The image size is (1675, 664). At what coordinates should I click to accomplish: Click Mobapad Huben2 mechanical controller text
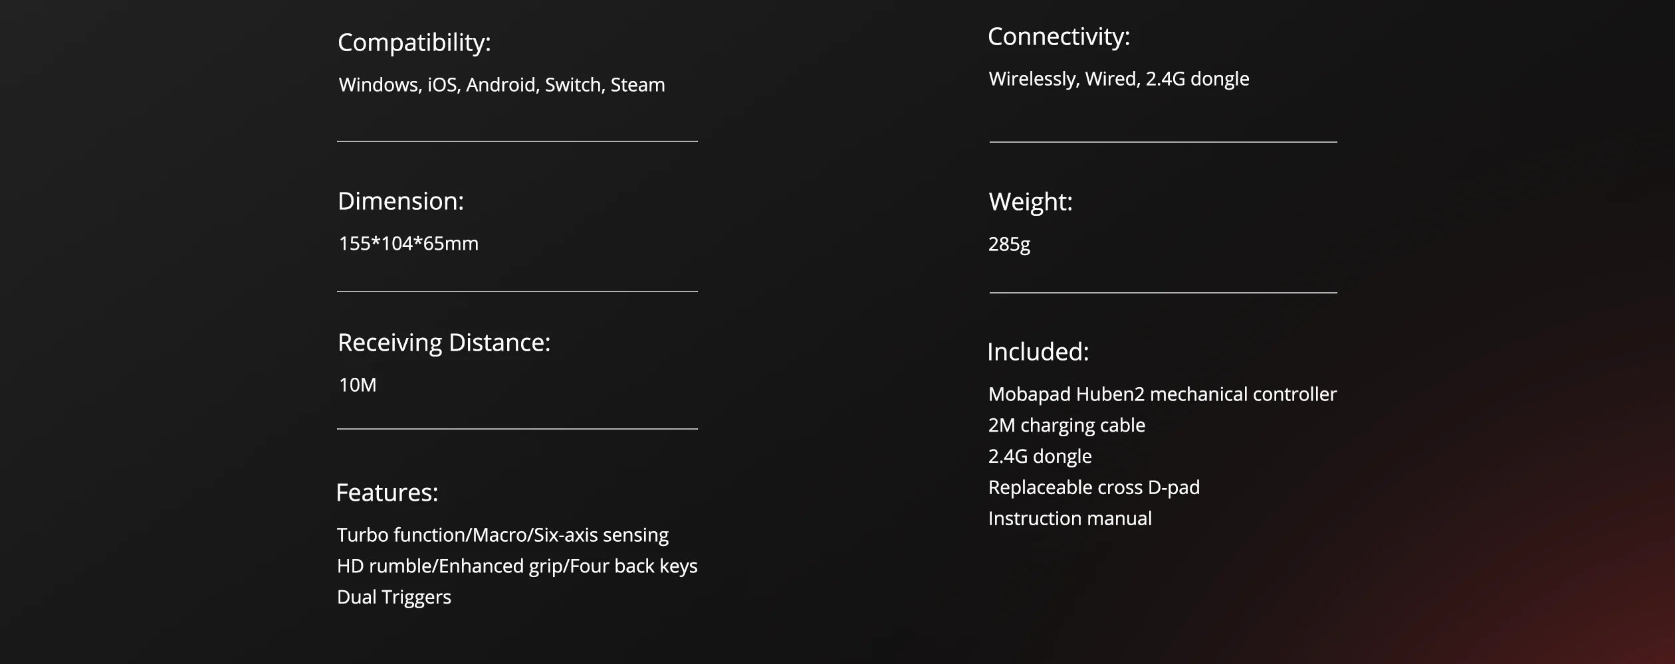pyautogui.click(x=1162, y=394)
